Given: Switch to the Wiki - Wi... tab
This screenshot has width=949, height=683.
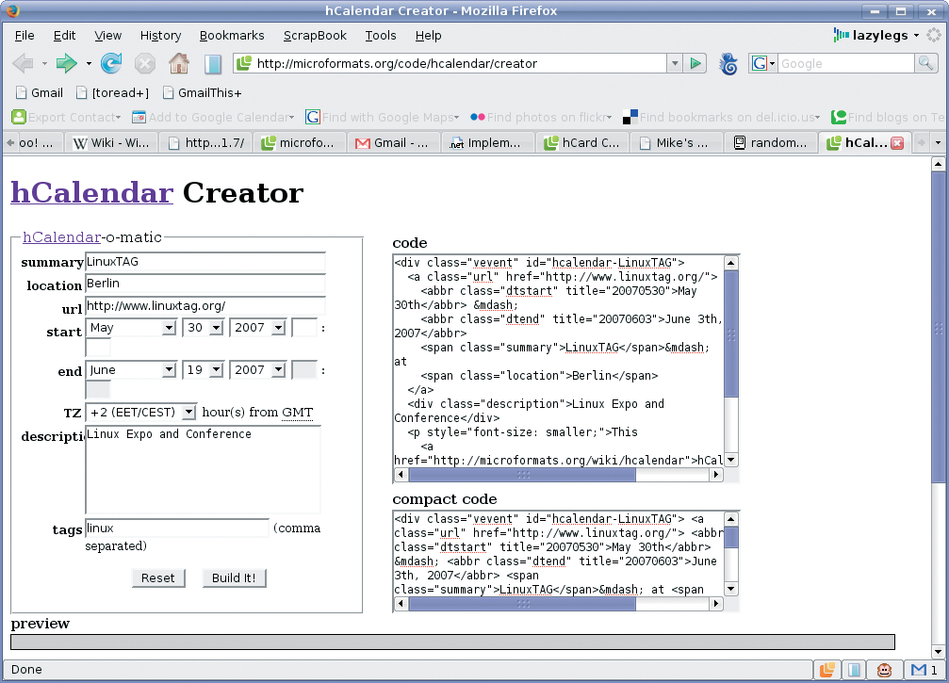Looking at the screenshot, I should [112, 143].
